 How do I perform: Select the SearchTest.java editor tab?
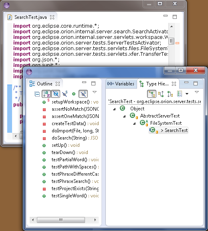point(30,17)
